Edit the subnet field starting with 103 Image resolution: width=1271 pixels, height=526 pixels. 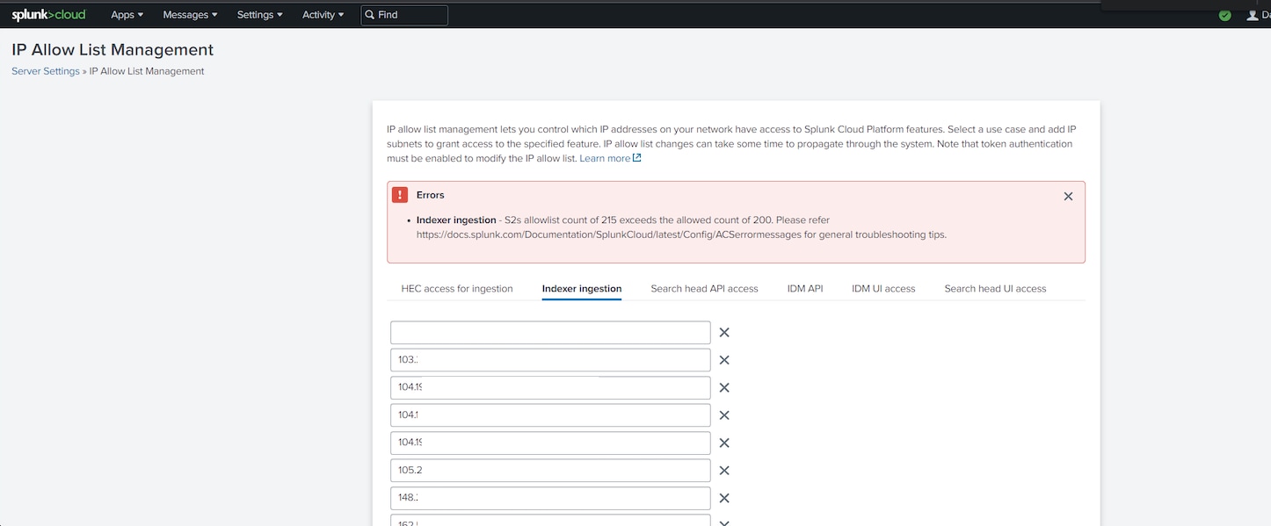click(x=550, y=360)
